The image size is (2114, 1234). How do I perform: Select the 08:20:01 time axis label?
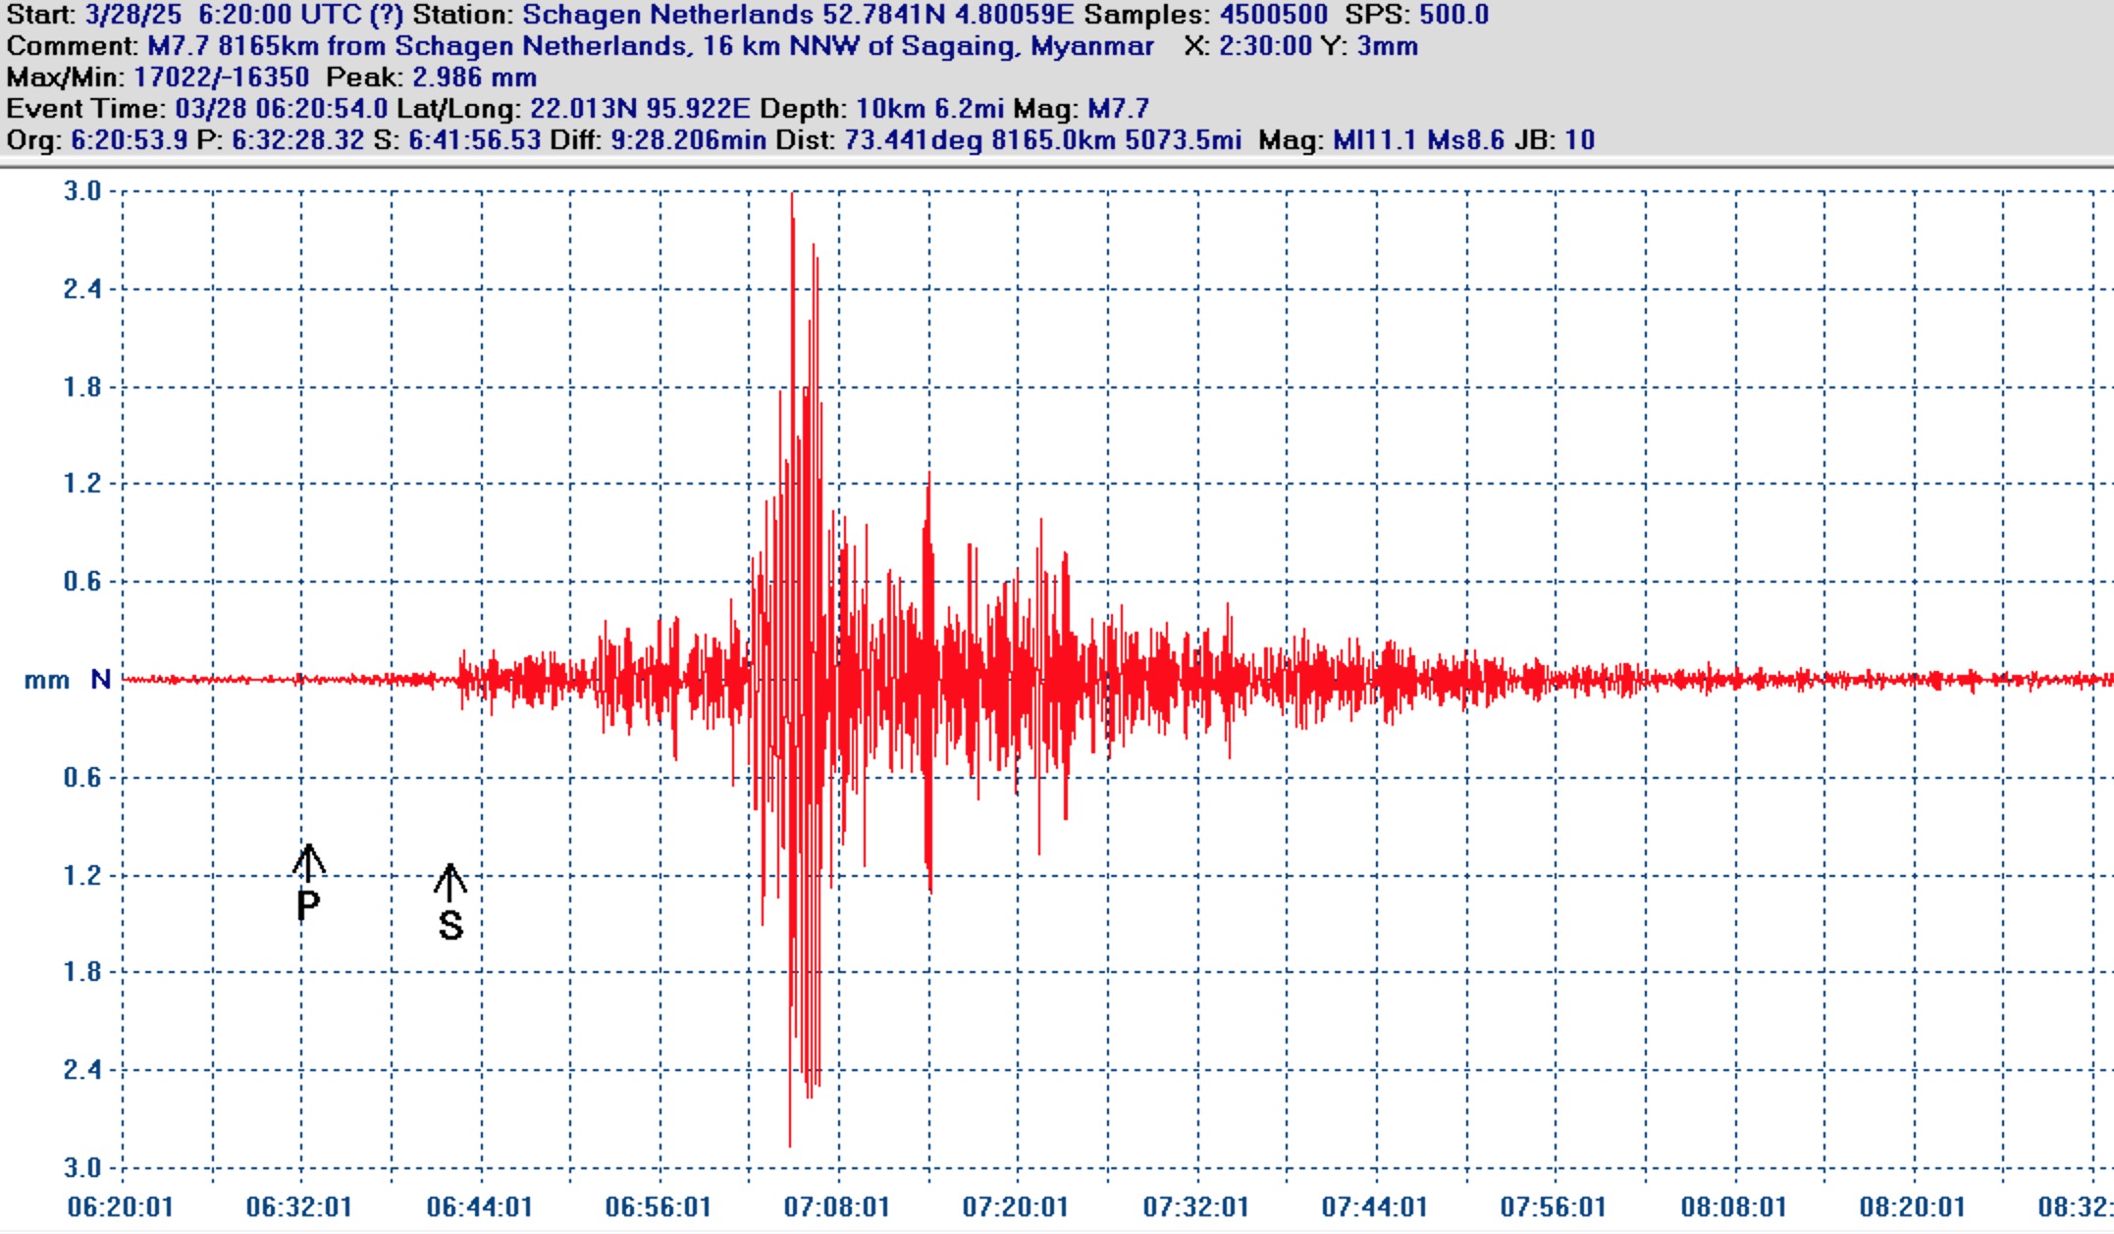click(x=1912, y=1208)
